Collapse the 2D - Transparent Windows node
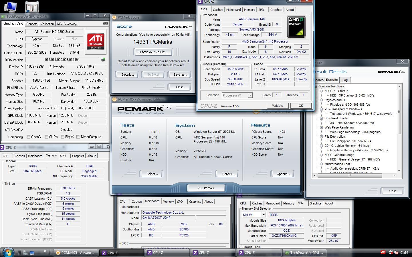 [322, 109]
